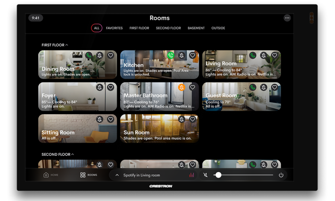Image resolution: width=335 pixels, height=201 pixels.
Task: Favorite the Sitting Room with heart icon
Action: tap(111, 119)
